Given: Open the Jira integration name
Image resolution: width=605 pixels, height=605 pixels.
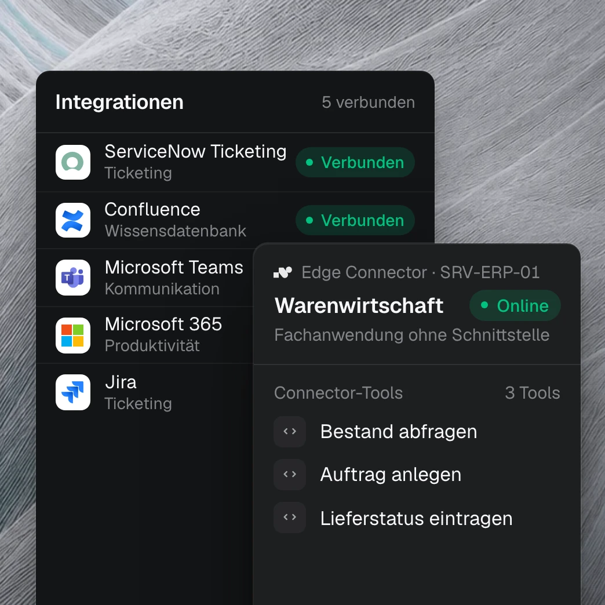Looking at the screenshot, I should 121,382.
